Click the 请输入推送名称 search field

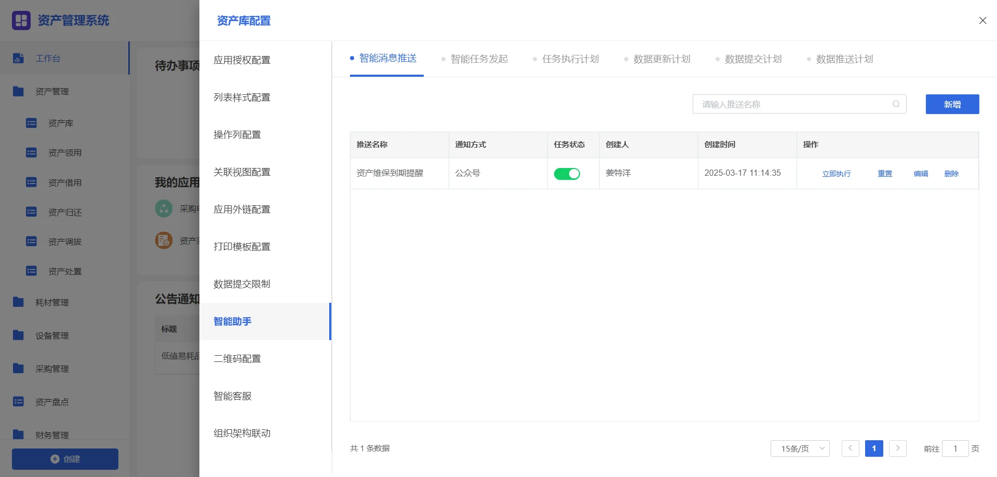pos(800,104)
